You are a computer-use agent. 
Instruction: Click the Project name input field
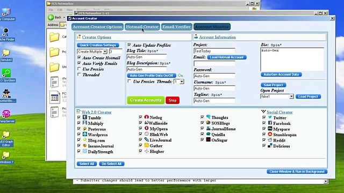pos(214,51)
